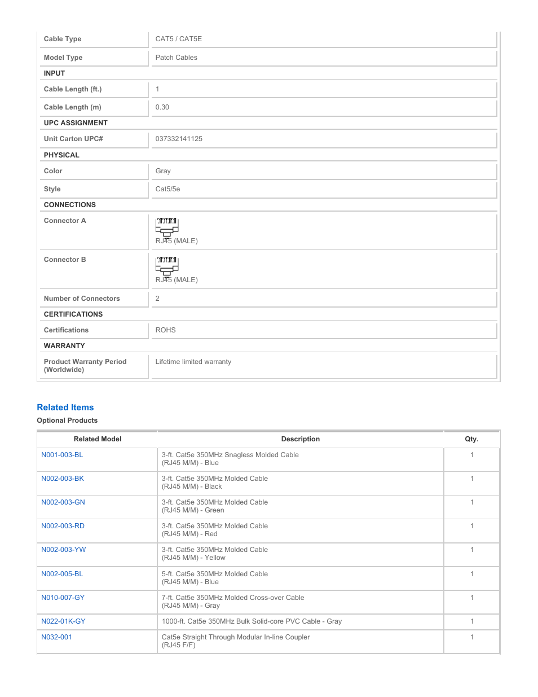The height and width of the screenshot is (697, 538).
Task: Click the Connector A RJ45 connector icon
Action: click(x=167, y=227)
